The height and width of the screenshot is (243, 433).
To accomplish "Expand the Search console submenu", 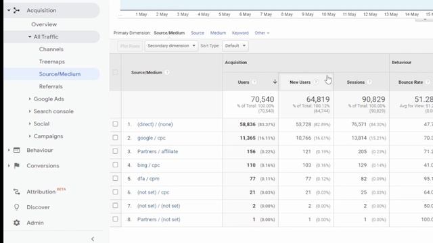I will pyautogui.click(x=30, y=111).
